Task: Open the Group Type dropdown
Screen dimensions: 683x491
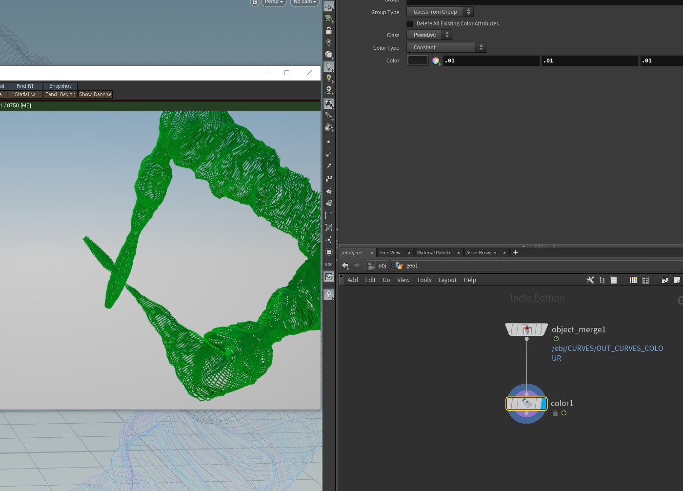Action: click(440, 12)
